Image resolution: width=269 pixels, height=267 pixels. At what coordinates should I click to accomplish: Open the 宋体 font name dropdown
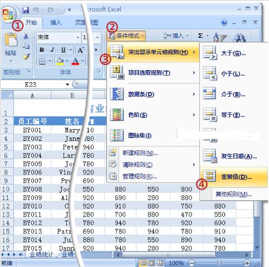tap(78, 37)
